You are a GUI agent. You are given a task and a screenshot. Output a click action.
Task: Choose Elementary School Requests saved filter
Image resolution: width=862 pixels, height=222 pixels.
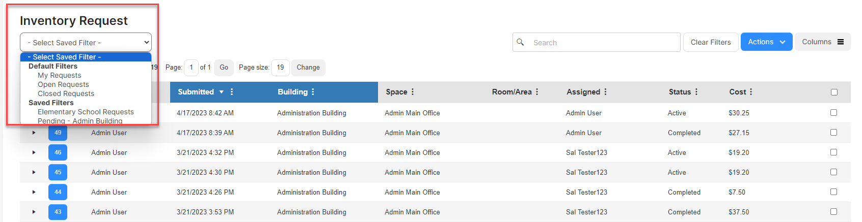(x=86, y=112)
